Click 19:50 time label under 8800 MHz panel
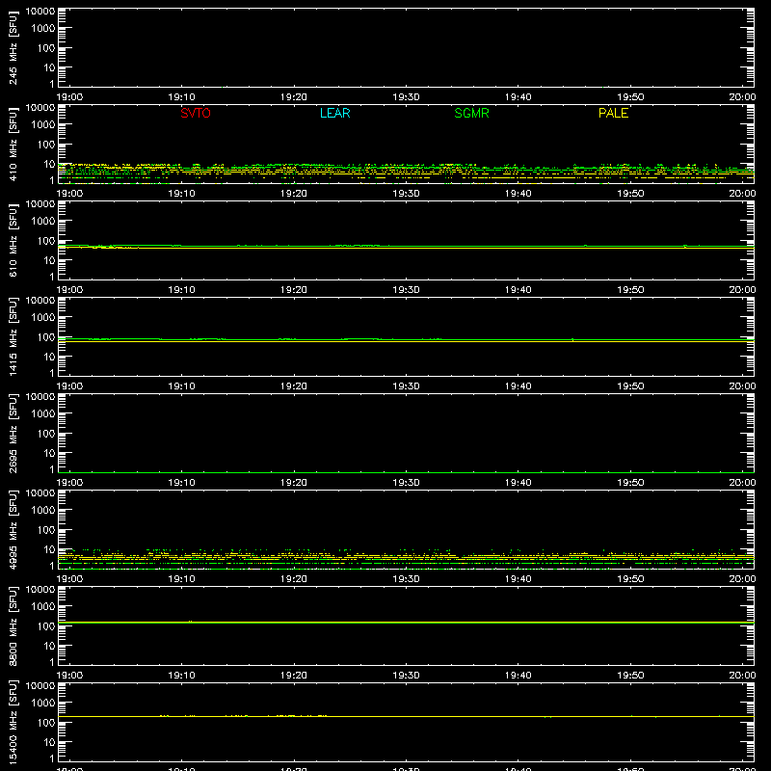This screenshot has height=771, width=771. 630,676
